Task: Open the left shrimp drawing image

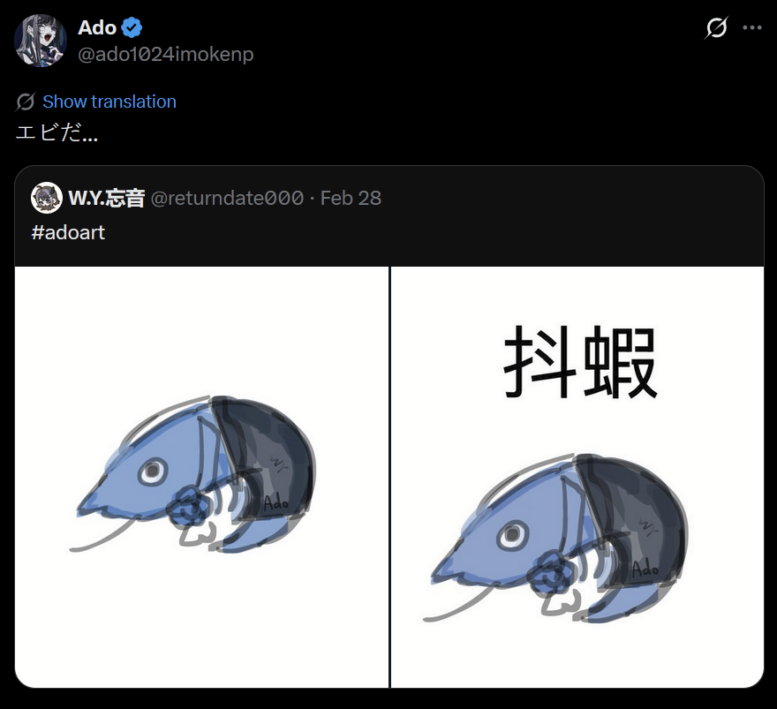Action: (x=201, y=477)
